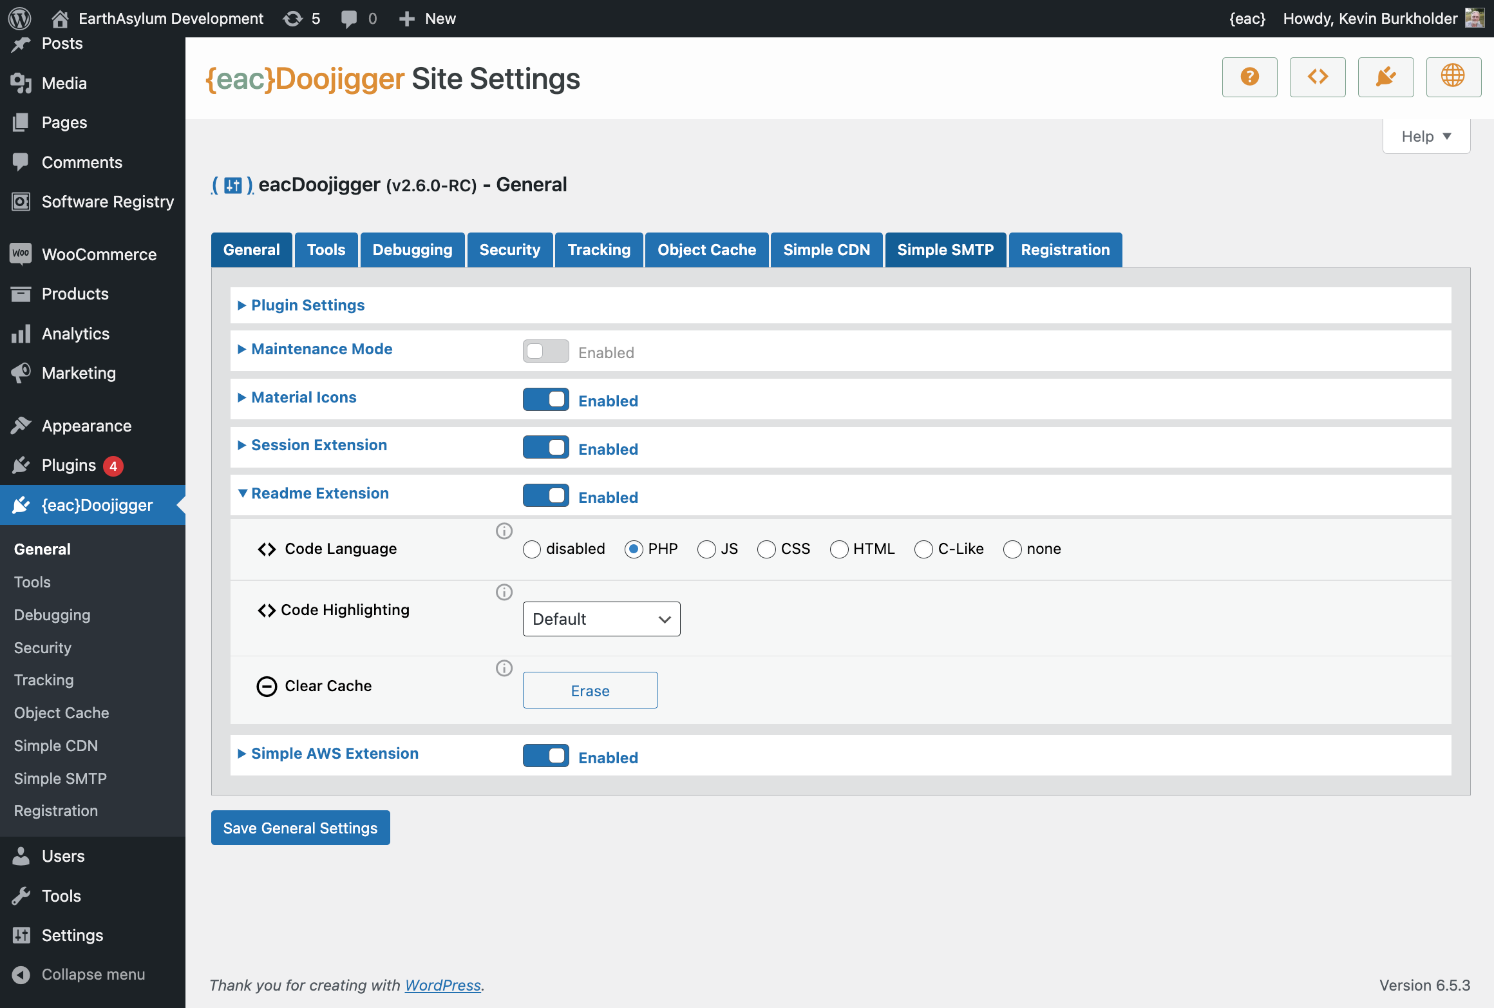Toggle the Maintenance Mode switch
The image size is (1494, 1008).
coord(545,351)
